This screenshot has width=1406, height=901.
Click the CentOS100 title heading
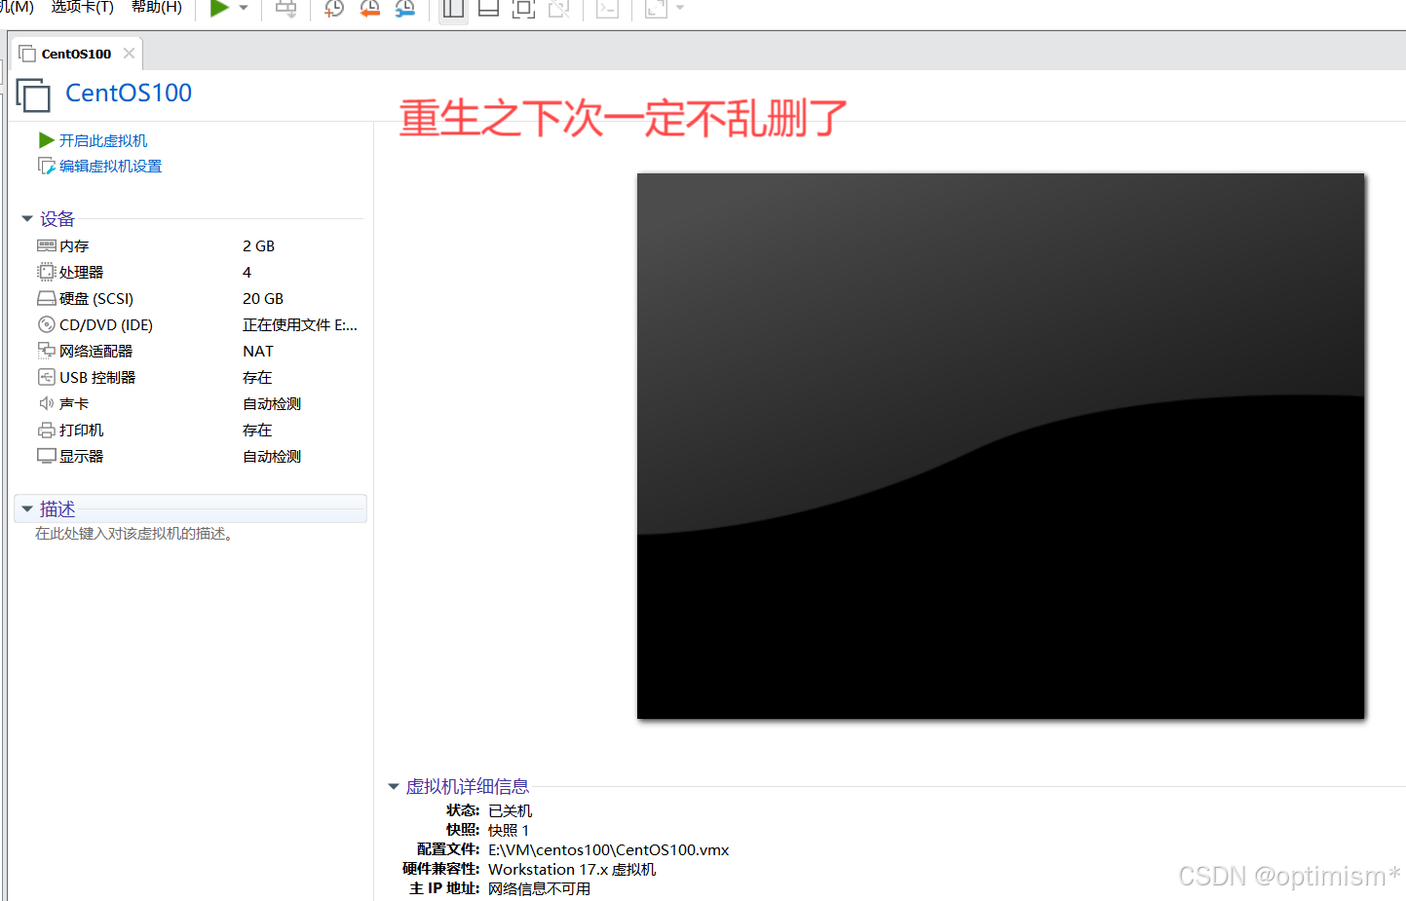(129, 94)
